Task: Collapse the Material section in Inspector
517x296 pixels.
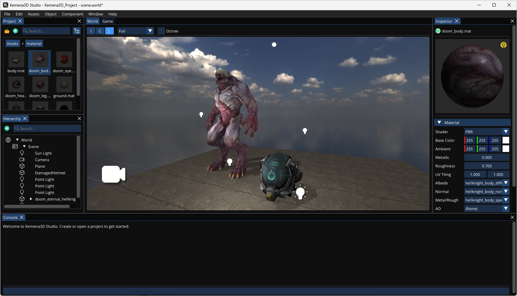Action: [x=439, y=122]
